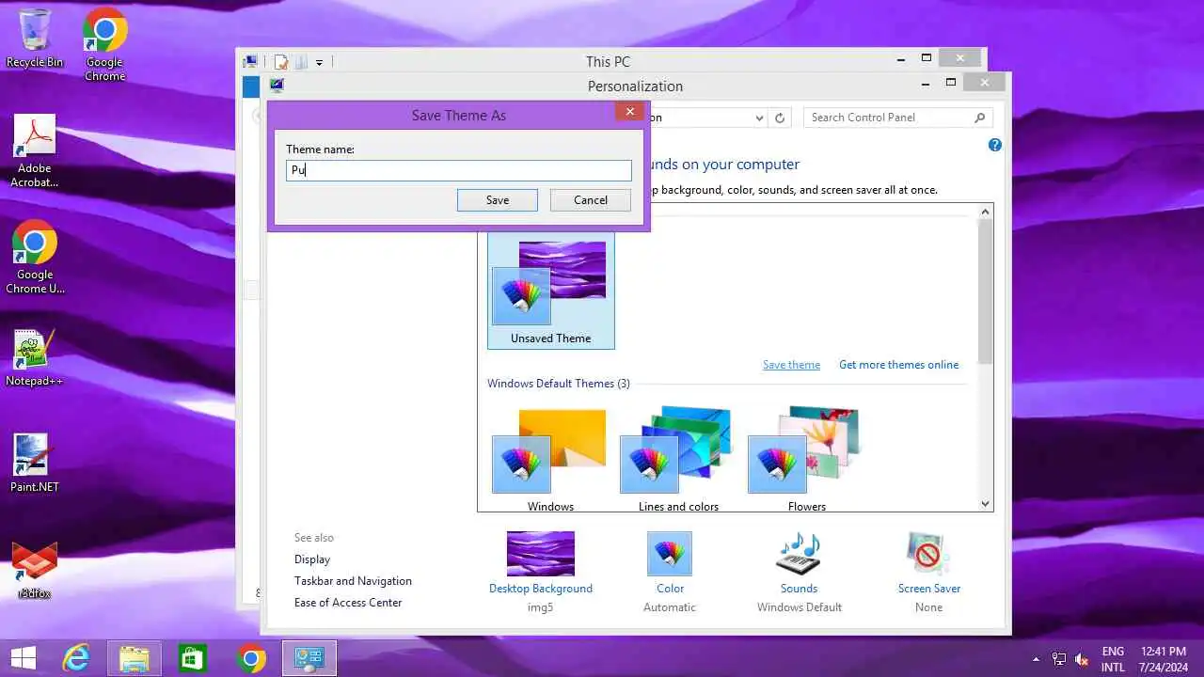Select the Paint.NET desktop icon
Viewport: 1204px width, 677px height.
coord(35,463)
